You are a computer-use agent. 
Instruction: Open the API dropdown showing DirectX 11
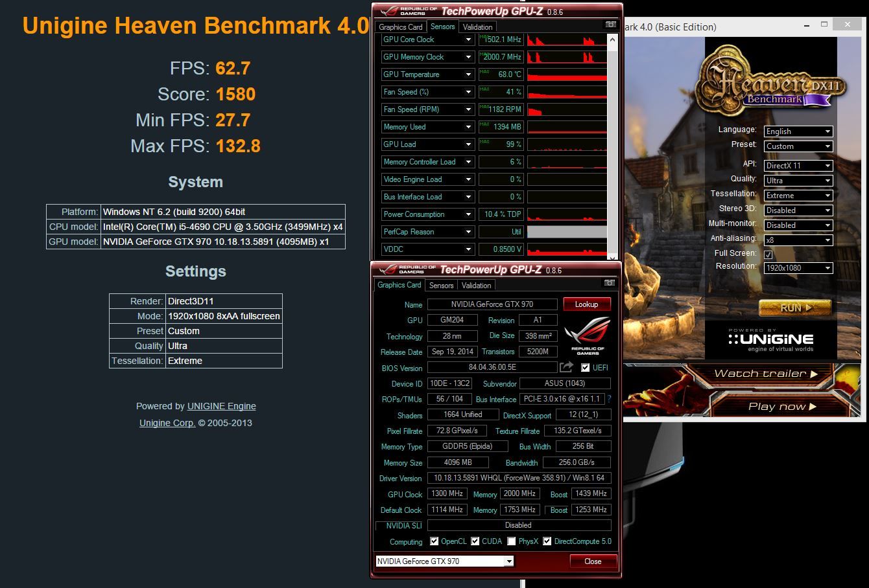(798, 166)
